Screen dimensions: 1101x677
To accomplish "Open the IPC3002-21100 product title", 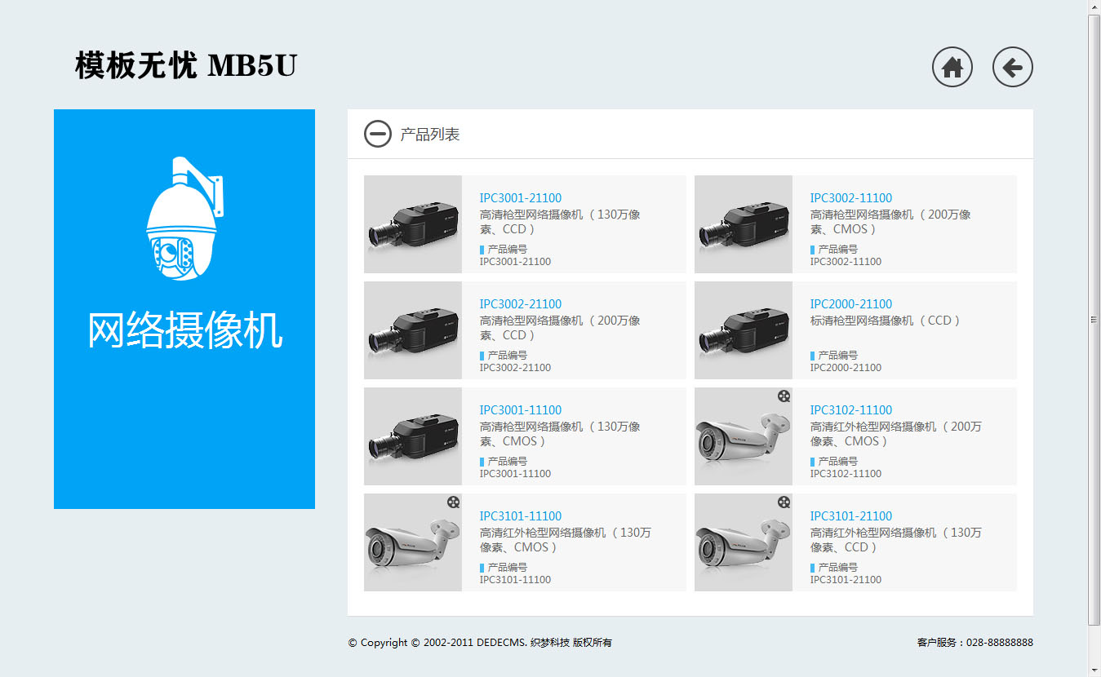I will pos(520,304).
